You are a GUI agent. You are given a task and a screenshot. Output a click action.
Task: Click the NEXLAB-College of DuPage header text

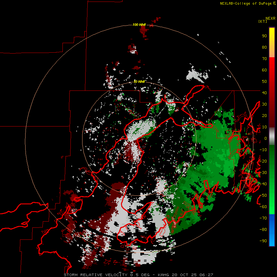click(247, 3)
